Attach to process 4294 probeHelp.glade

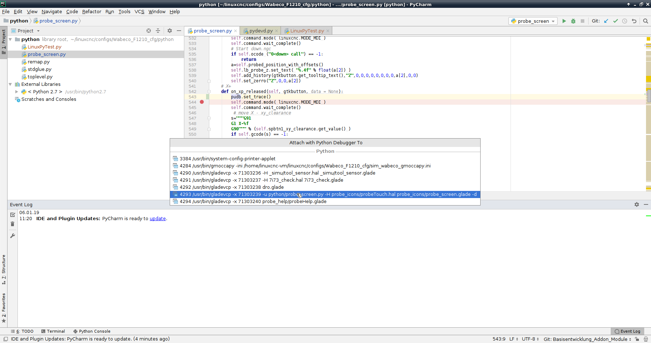click(x=325, y=202)
